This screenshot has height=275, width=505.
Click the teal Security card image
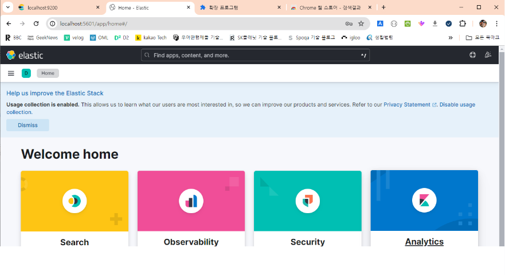308,201
